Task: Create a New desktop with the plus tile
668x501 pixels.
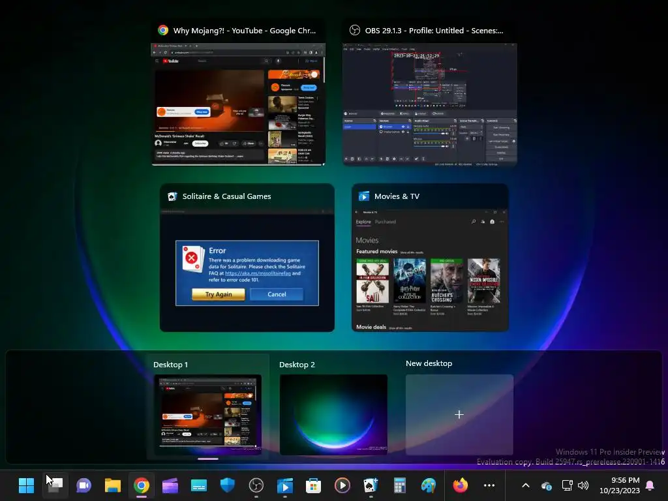Action: tap(459, 414)
